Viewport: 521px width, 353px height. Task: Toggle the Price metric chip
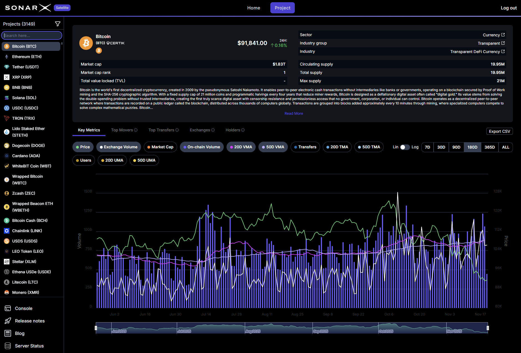(x=83, y=147)
